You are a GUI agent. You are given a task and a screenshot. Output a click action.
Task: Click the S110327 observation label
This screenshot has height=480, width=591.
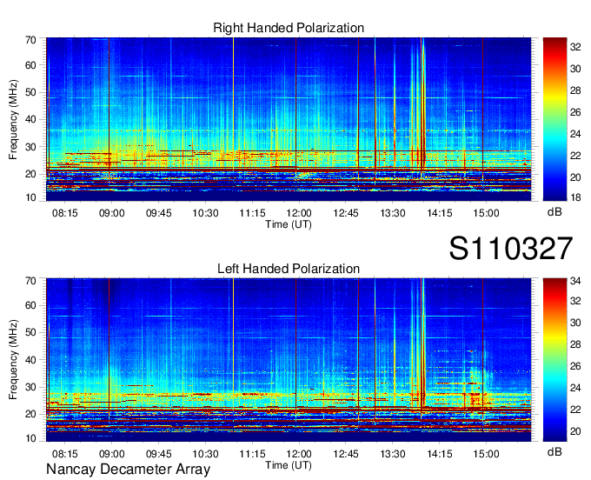point(511,249)
